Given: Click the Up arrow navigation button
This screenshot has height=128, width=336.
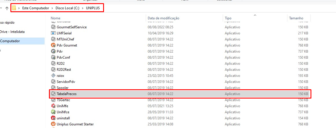Looking at the screenshot, I should 7,8.
